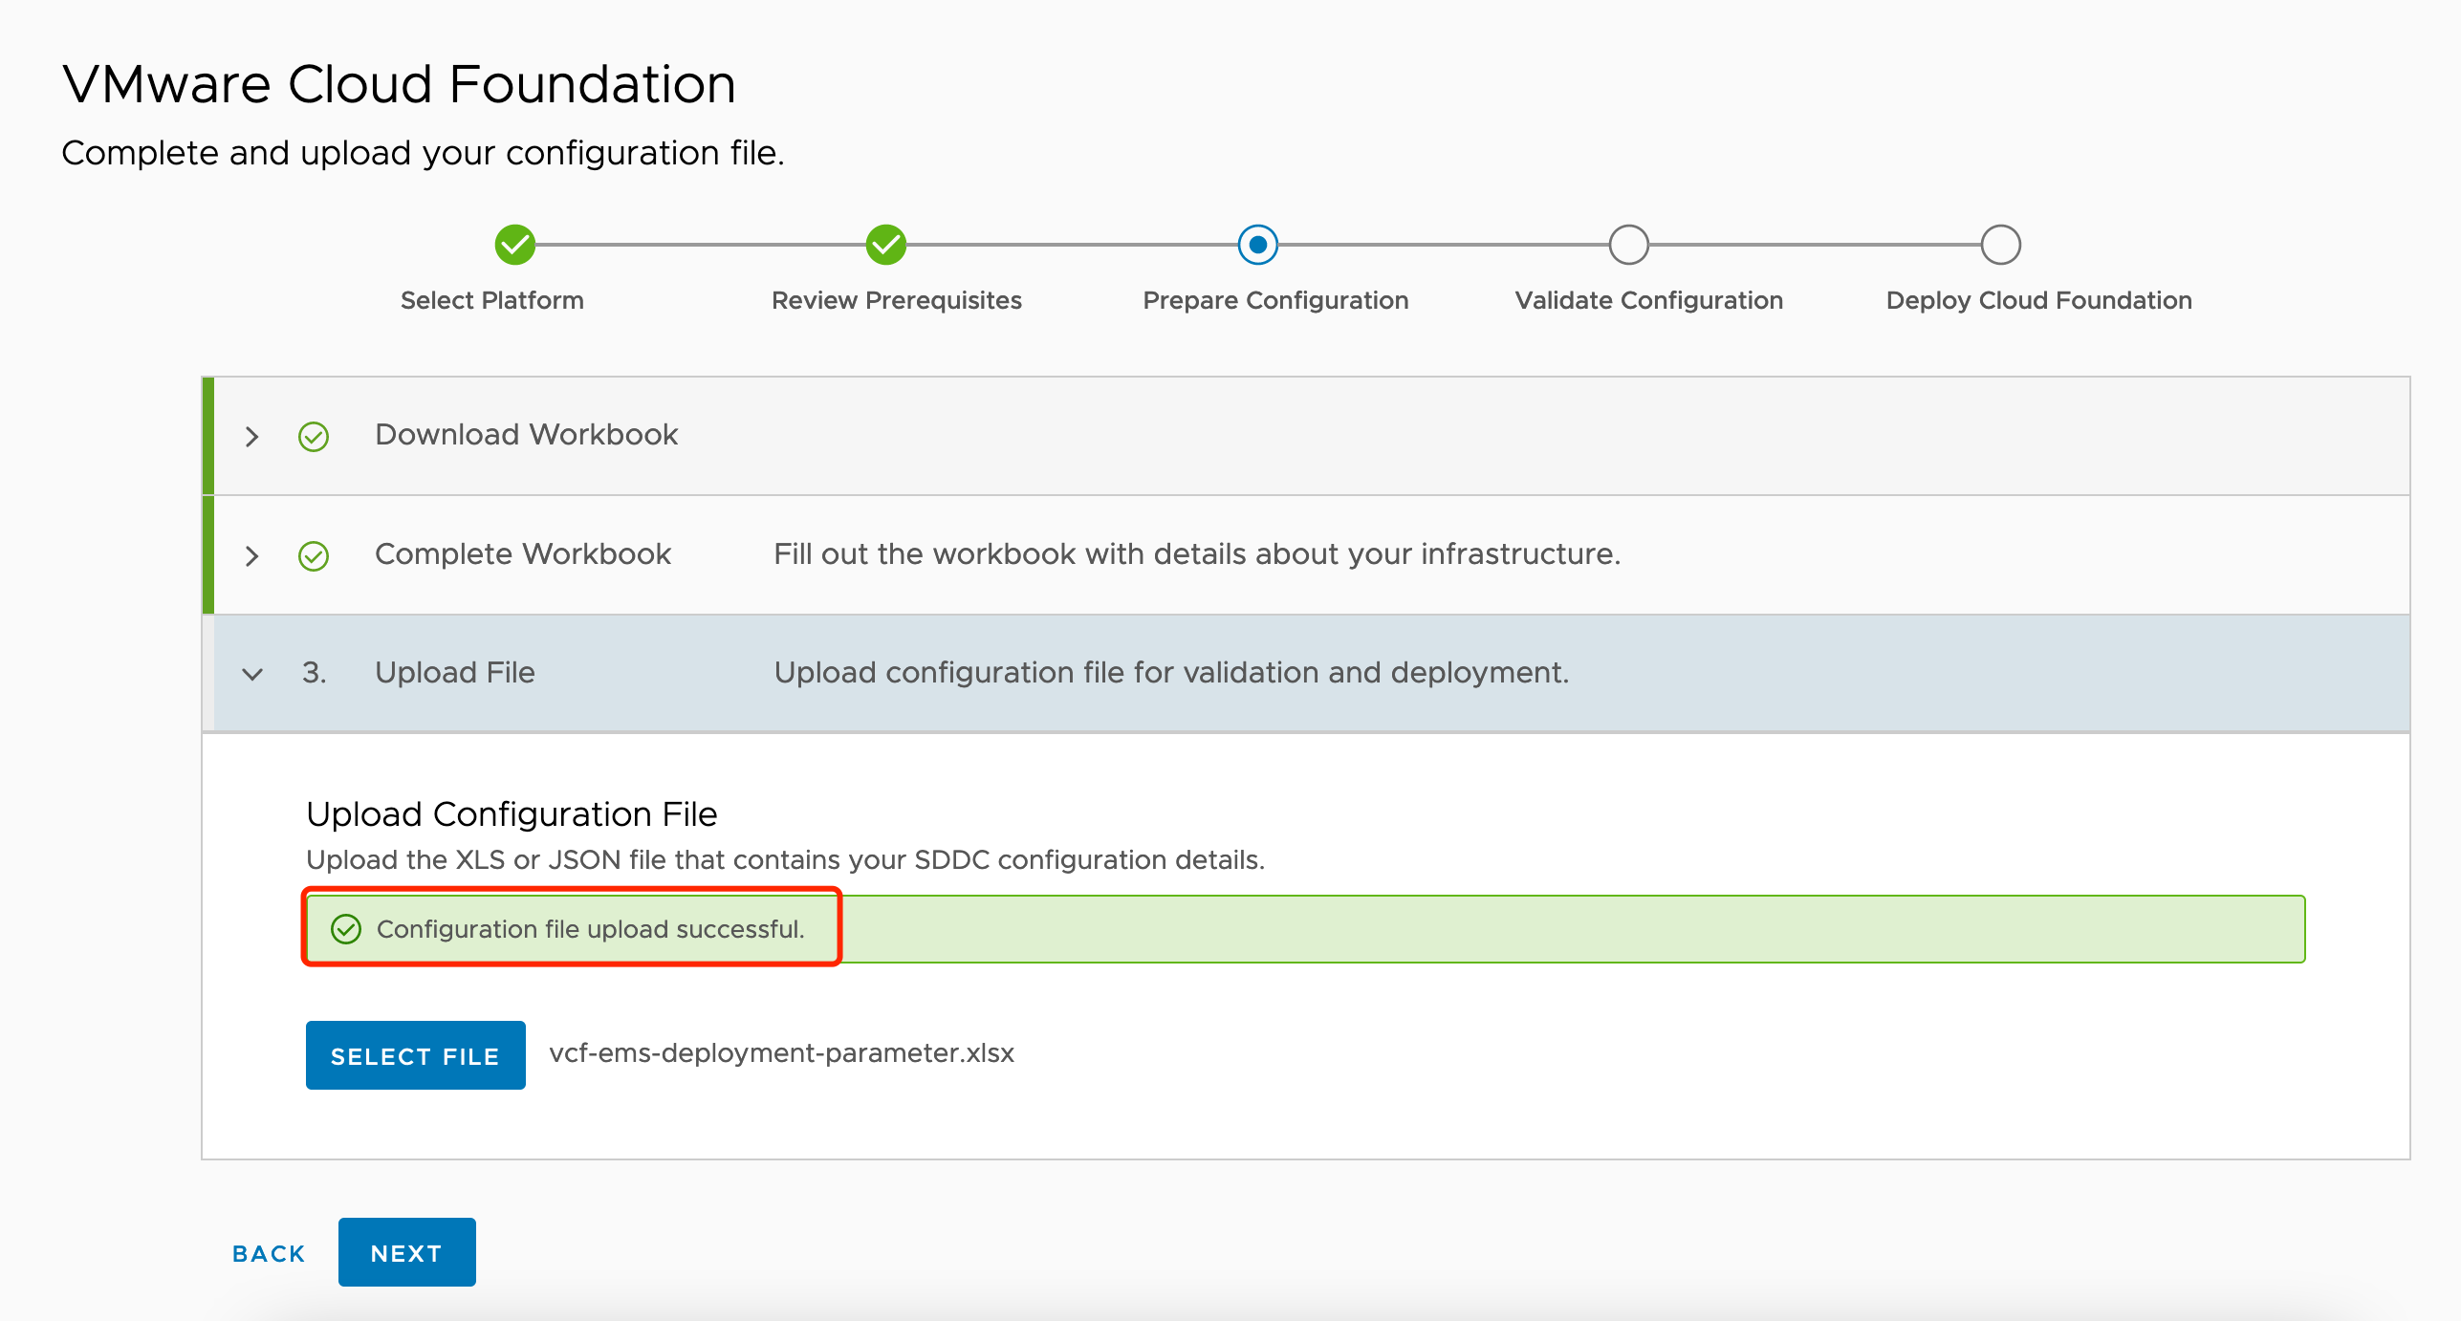Collapse the Upload File section chevron
Image resolution: width=2461 pixels, height=1321 pixels.
click(x=252, y=674)
